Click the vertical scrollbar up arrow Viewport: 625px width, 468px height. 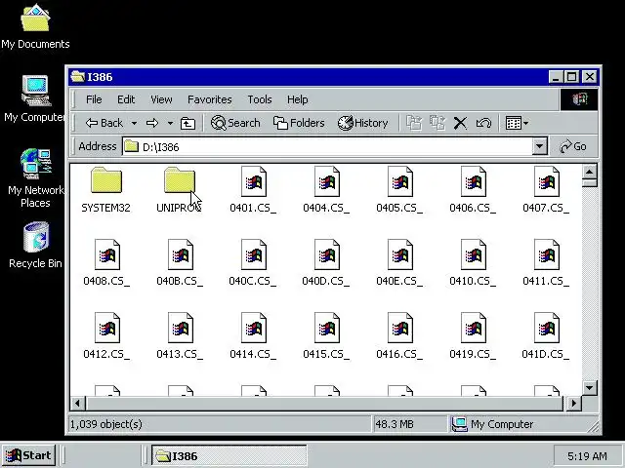click(x=590, y=172)
